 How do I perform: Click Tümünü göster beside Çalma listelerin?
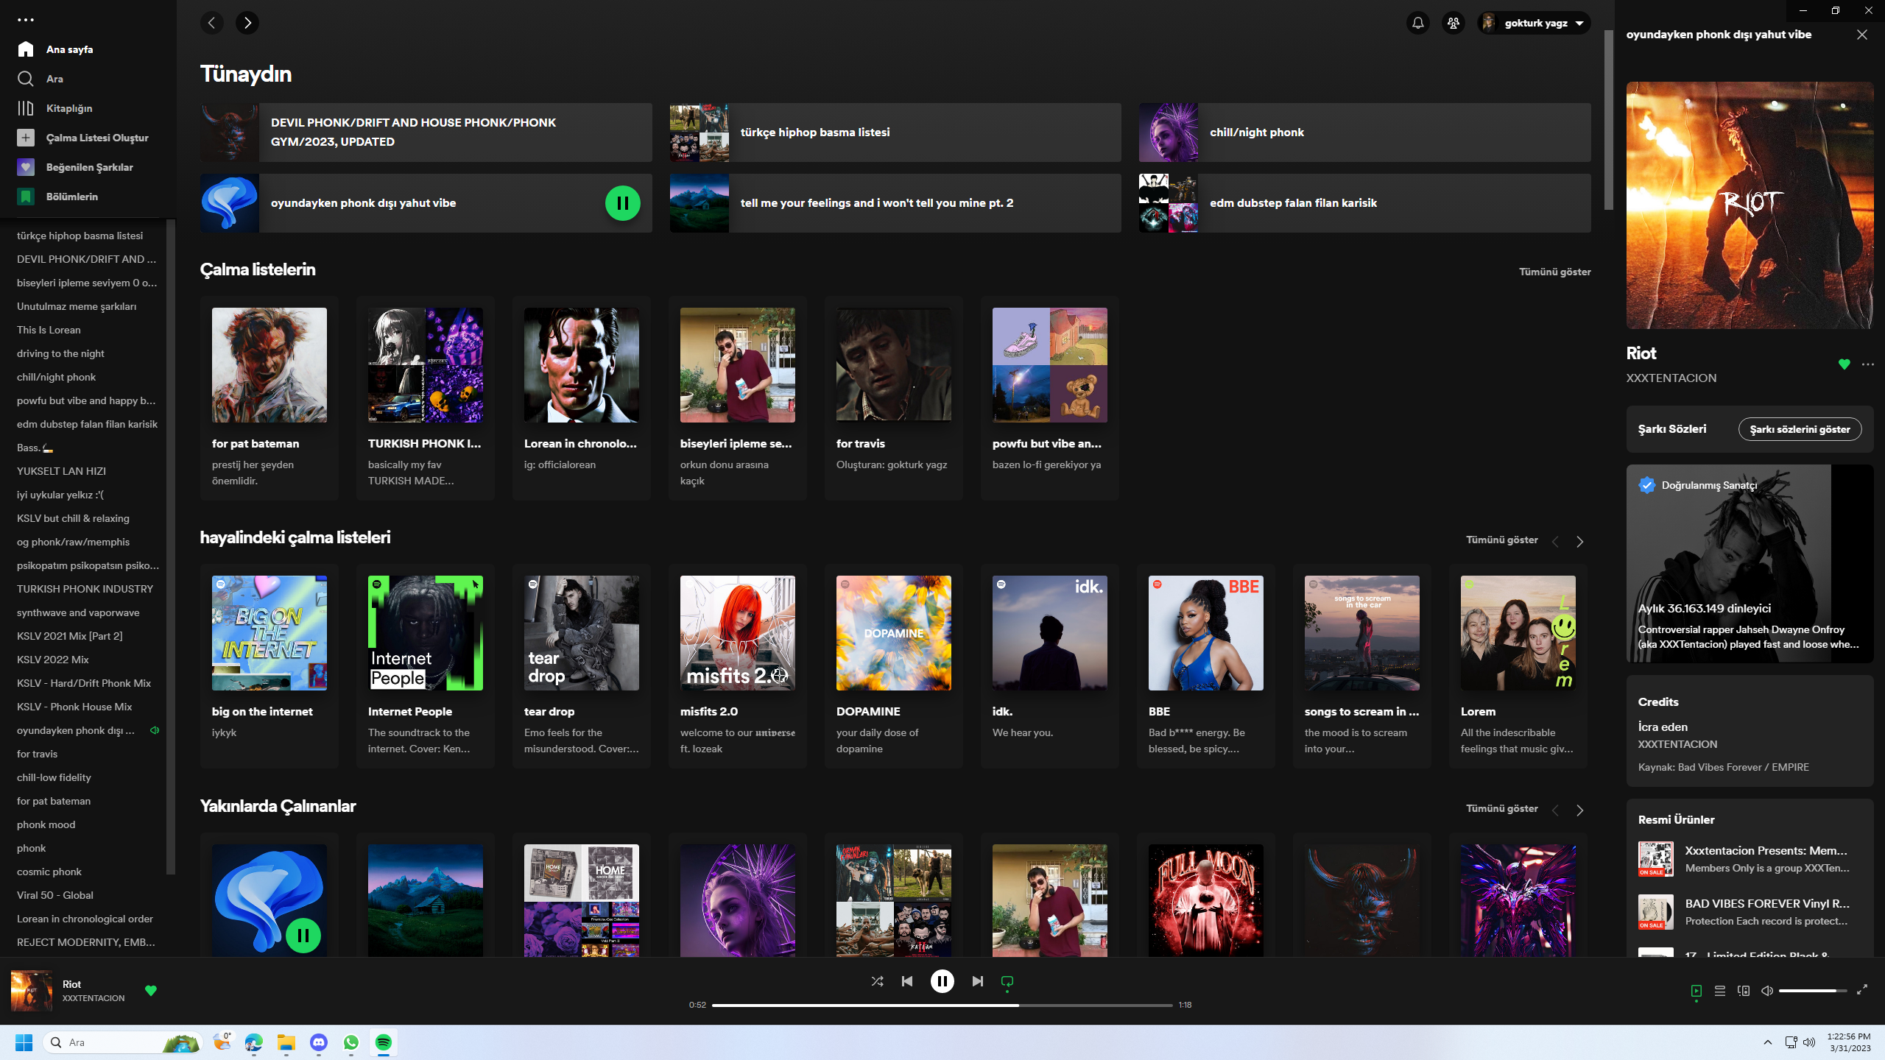(1554, 272)
